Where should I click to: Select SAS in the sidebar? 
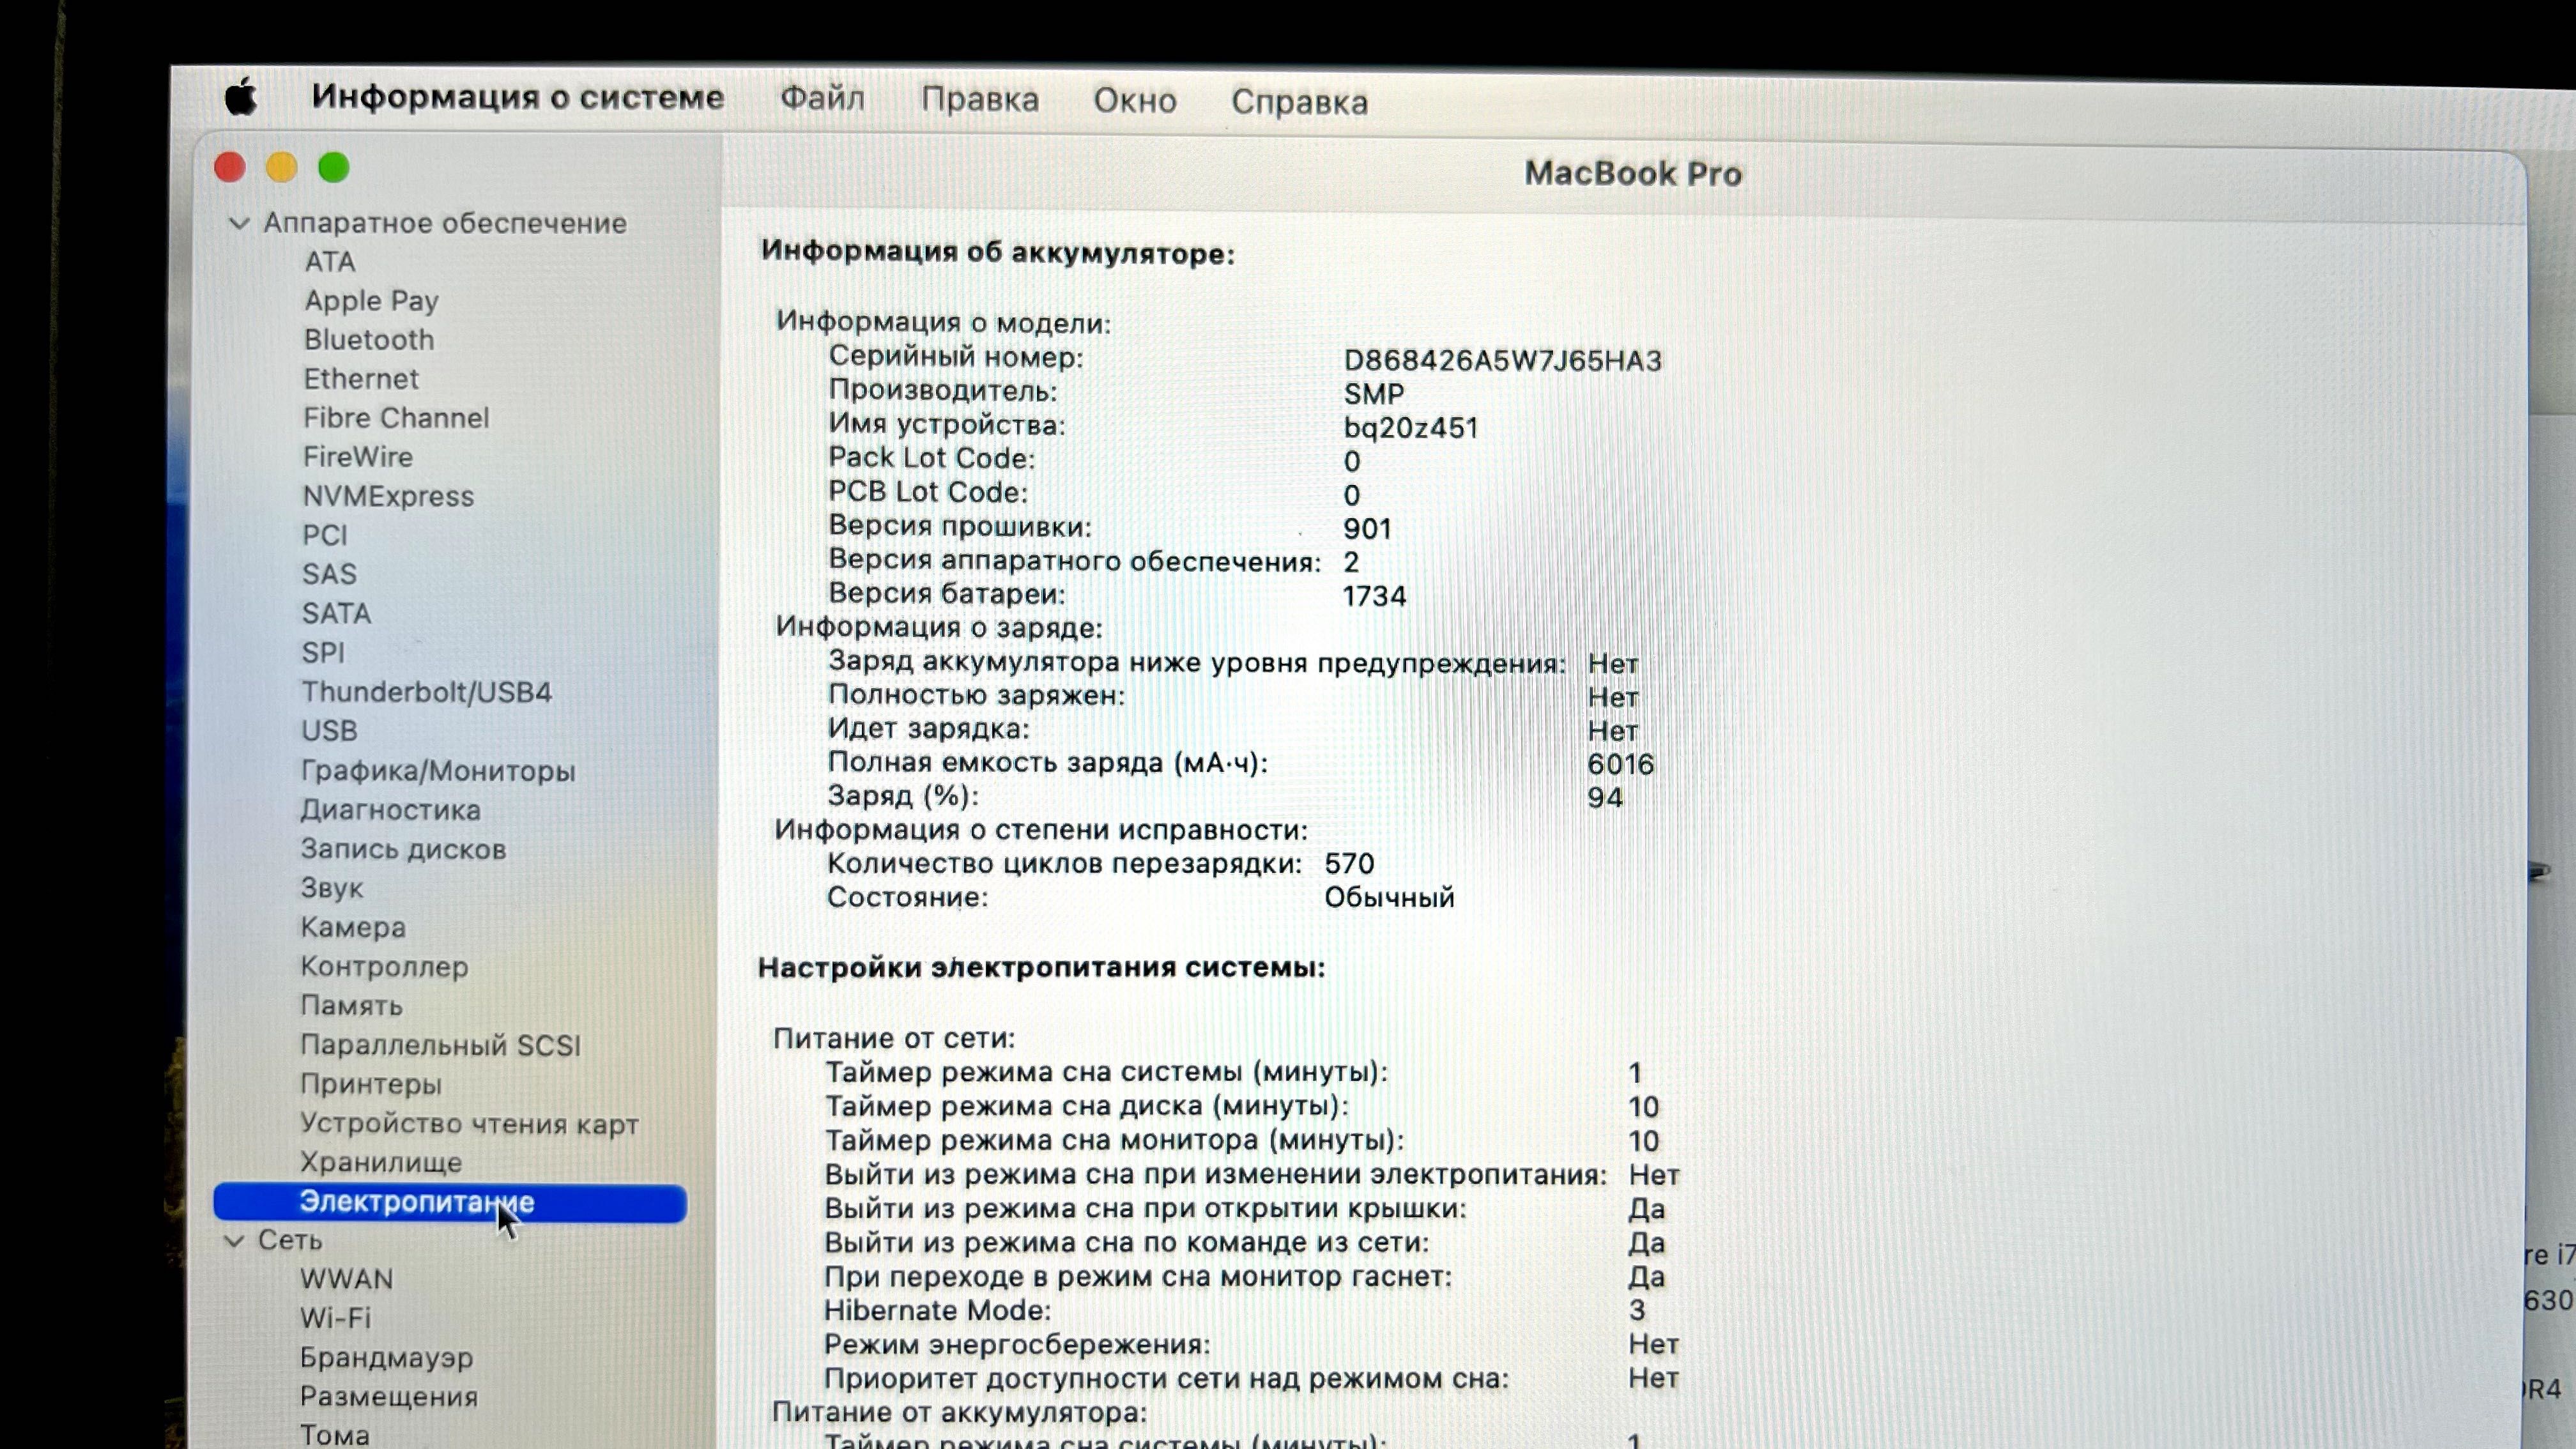tap(329, 574)
